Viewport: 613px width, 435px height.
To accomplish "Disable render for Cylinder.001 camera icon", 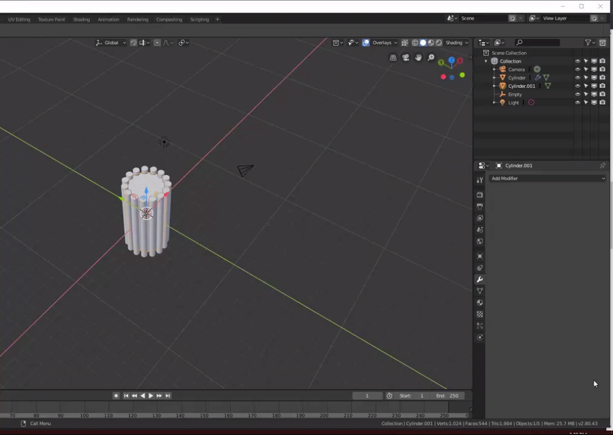I will pyautogui.click(x=603, y=86).
